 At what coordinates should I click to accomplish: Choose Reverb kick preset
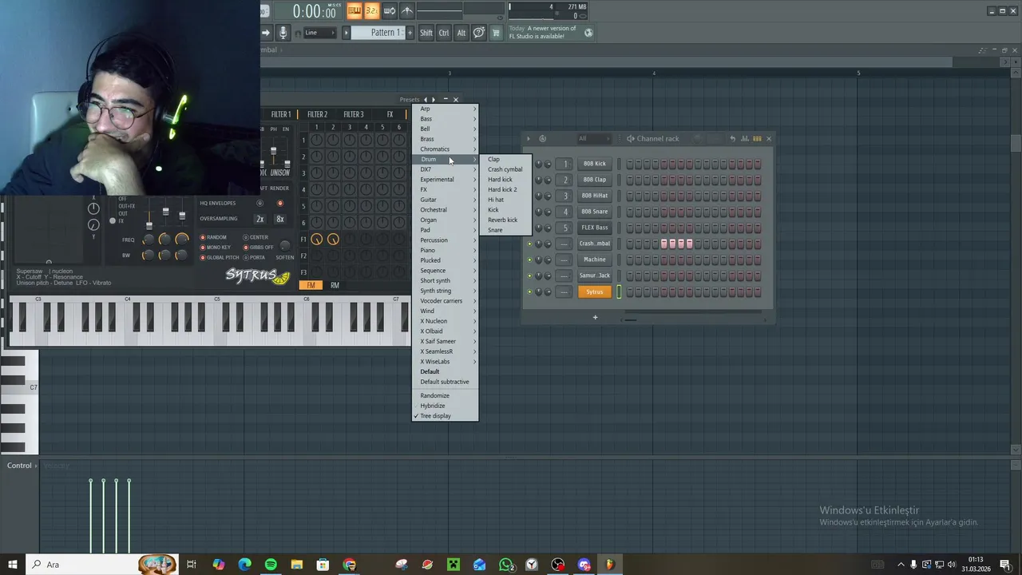tap(505, 220)
